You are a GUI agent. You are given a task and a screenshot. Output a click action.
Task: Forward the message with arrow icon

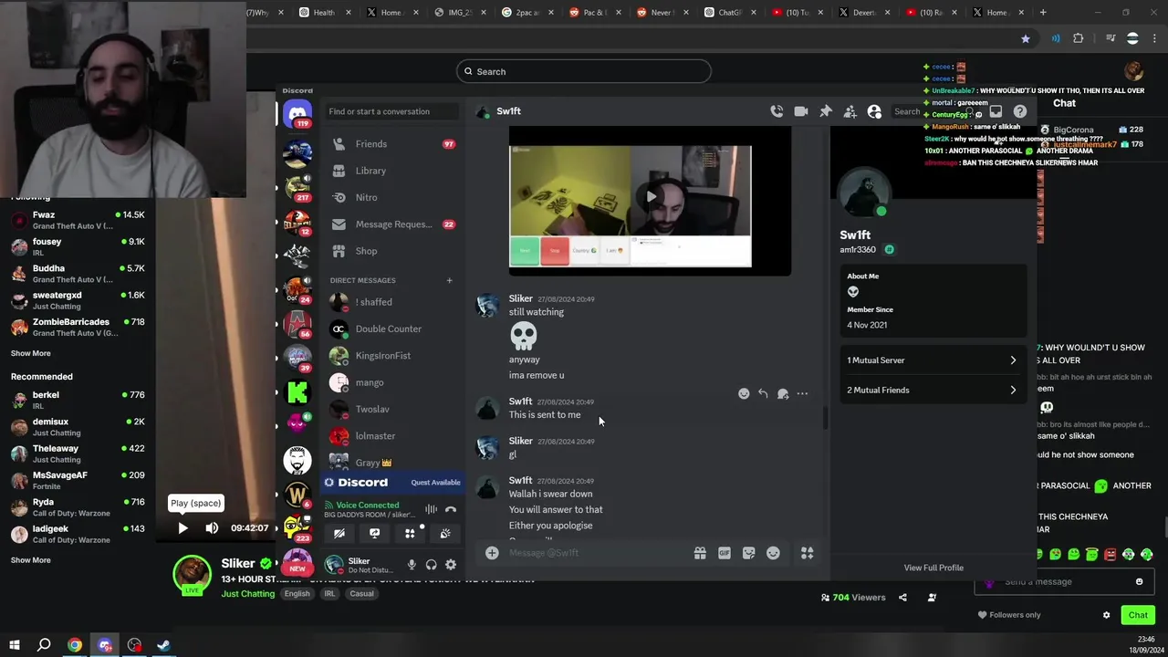click(x=783, y=393)
